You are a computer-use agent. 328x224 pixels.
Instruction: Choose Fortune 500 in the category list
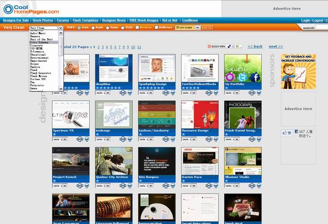click(44, 79)
